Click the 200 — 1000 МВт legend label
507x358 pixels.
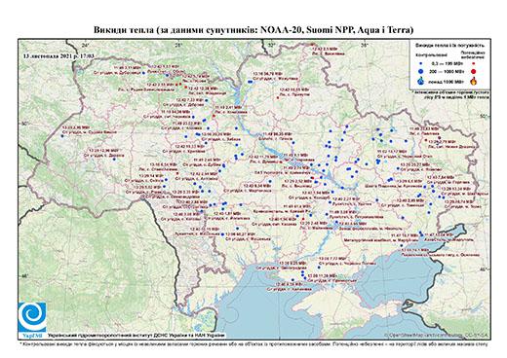click(x=448, y=71)
